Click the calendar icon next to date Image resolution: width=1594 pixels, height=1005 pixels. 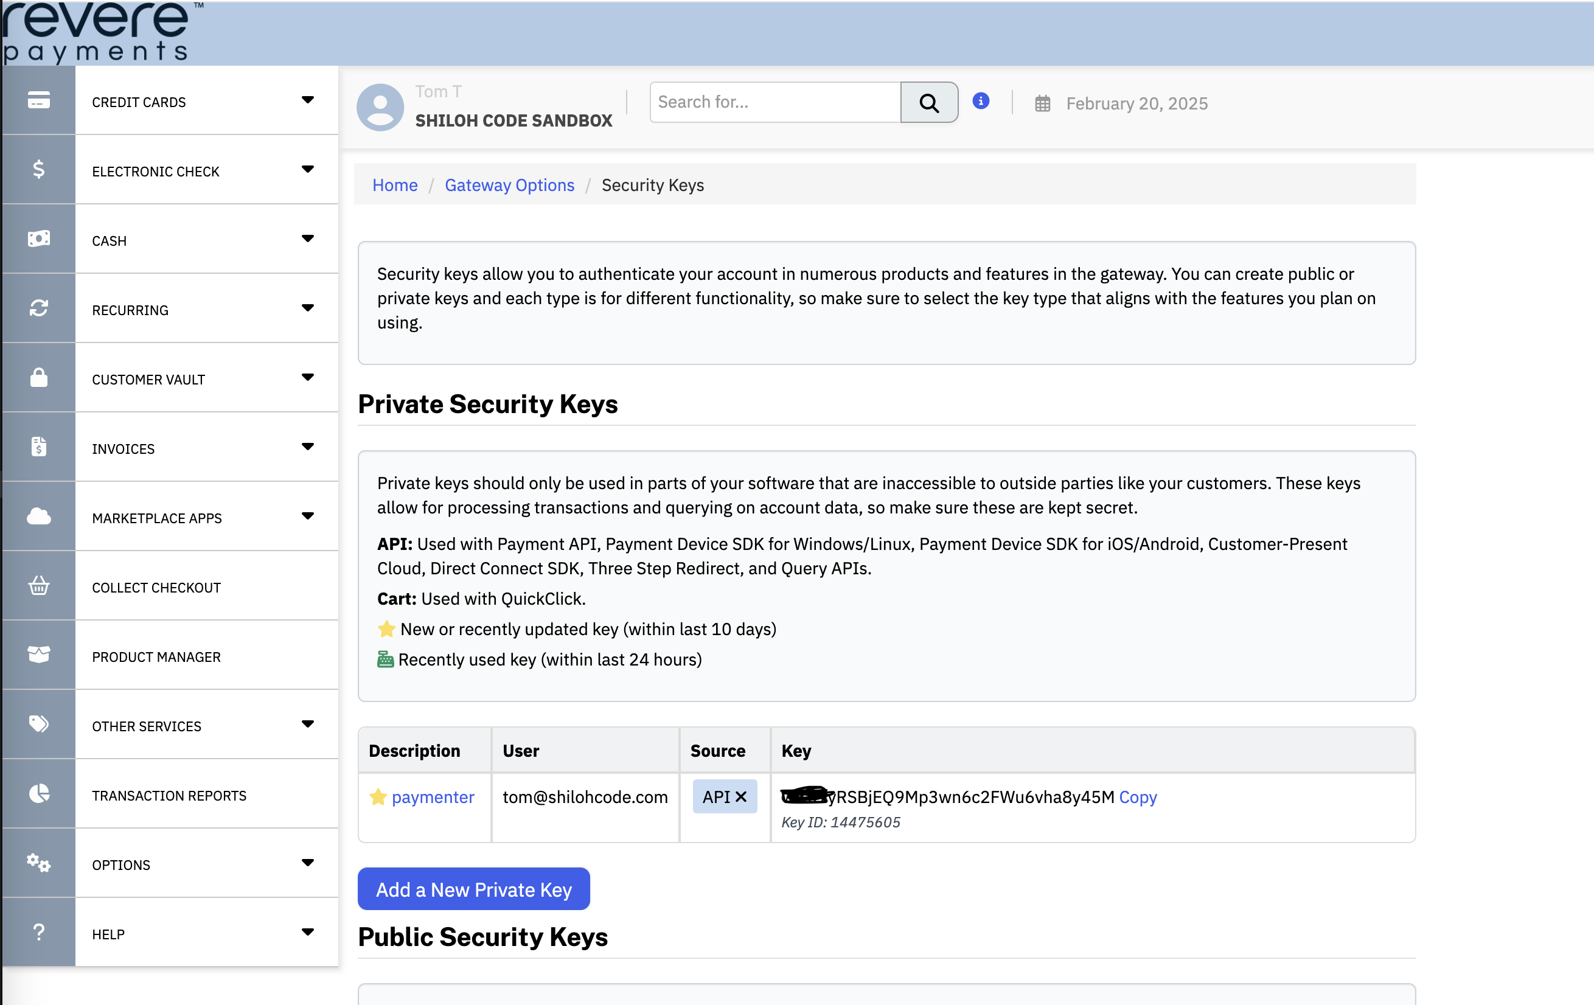pyautogui.click(x=1043, y=104)
